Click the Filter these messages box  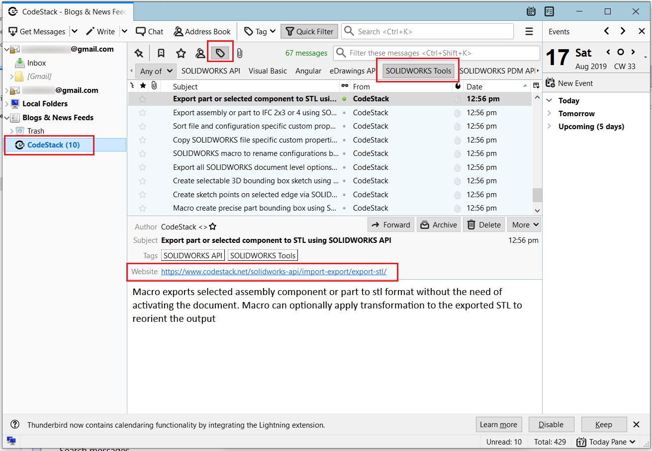pyautogui.click(x=437, y=53)
